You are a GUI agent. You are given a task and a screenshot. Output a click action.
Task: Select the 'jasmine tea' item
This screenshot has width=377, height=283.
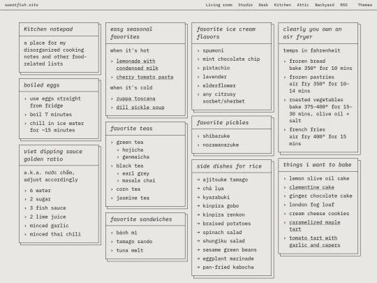point(133,198)
